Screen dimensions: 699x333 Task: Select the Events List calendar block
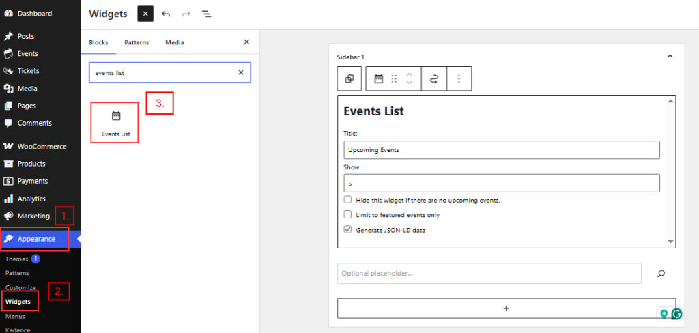pos(115,122)
